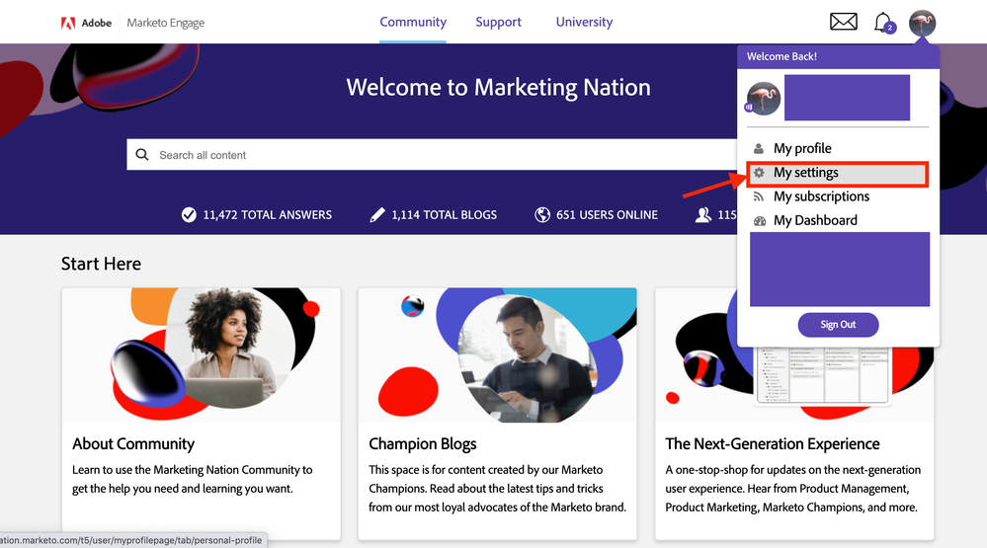Screen dimensions: 987x548
Task: Click person icon beside My profile
Action: 759,148
